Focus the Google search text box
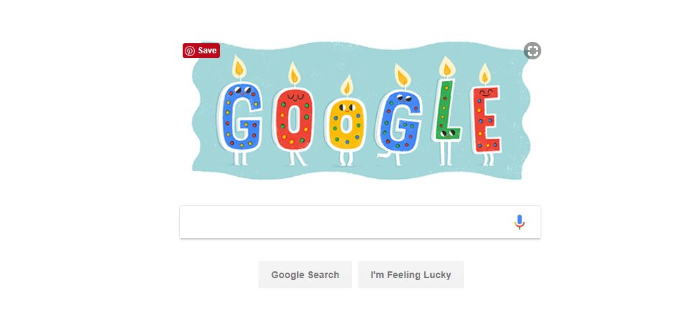Image resolution: width=682 pixels, height=324 pixels. [x=360, y=222]
